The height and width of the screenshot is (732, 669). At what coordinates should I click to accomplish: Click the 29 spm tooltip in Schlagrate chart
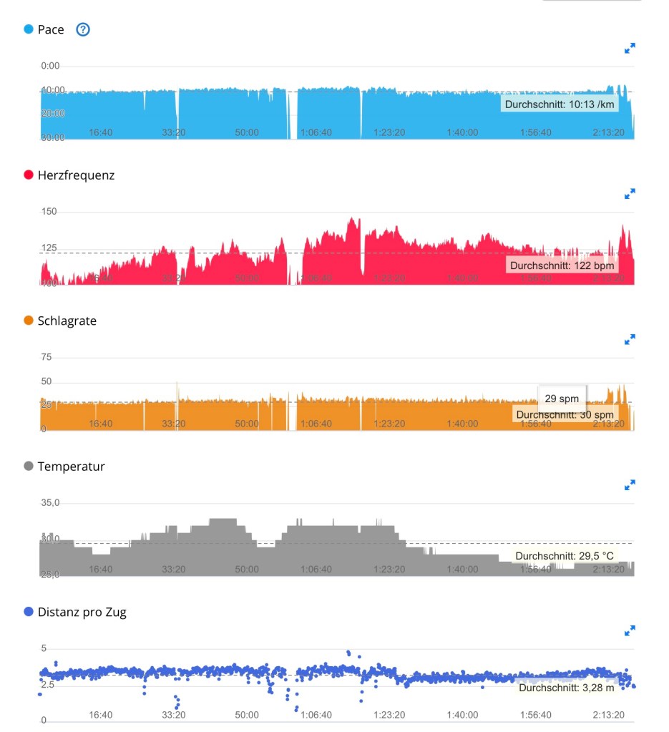[x=562, y=397]
